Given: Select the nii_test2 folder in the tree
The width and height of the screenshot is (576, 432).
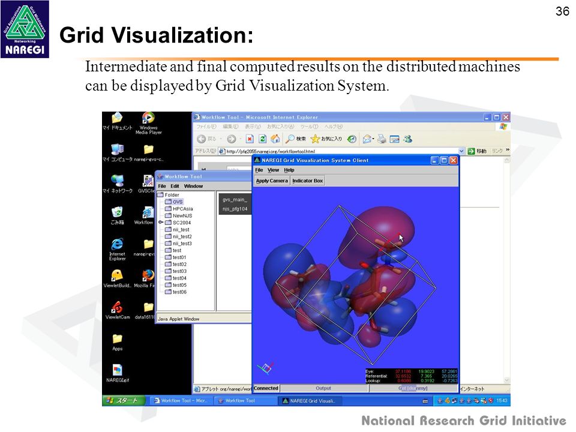Looking at the screenshot, I should click(178, 236).
